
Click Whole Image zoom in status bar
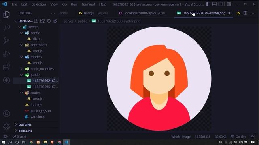(181, 137)
